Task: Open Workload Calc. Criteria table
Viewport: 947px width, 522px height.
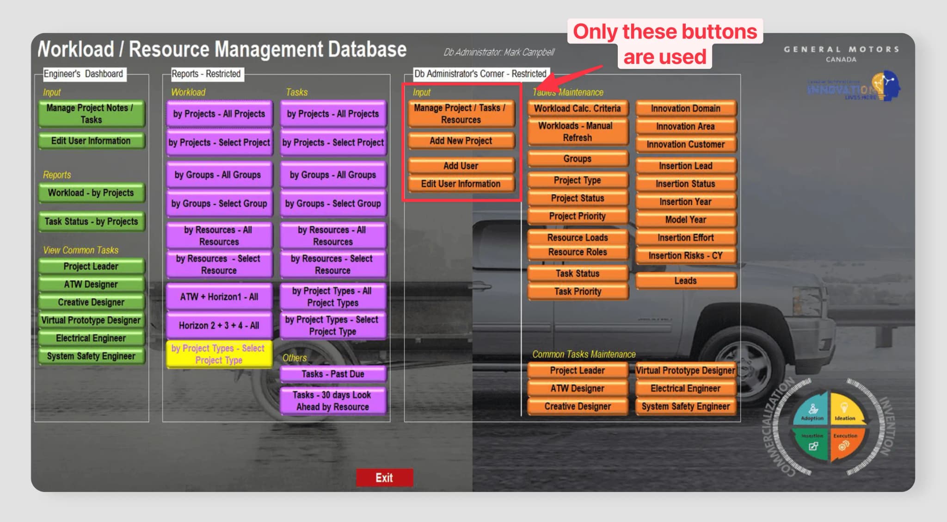Action: [578, 108]
